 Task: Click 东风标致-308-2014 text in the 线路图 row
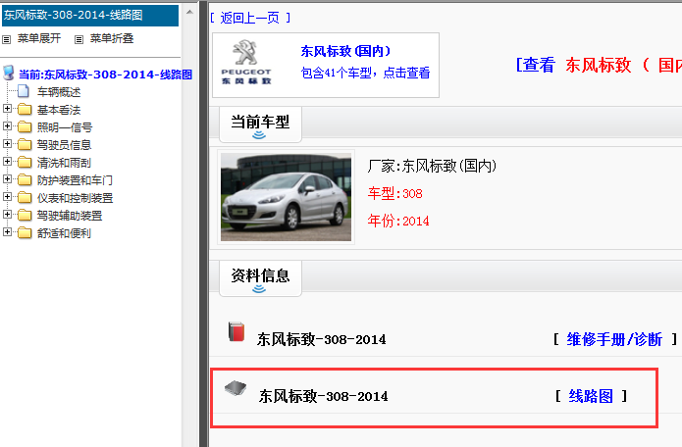(323, 396)
